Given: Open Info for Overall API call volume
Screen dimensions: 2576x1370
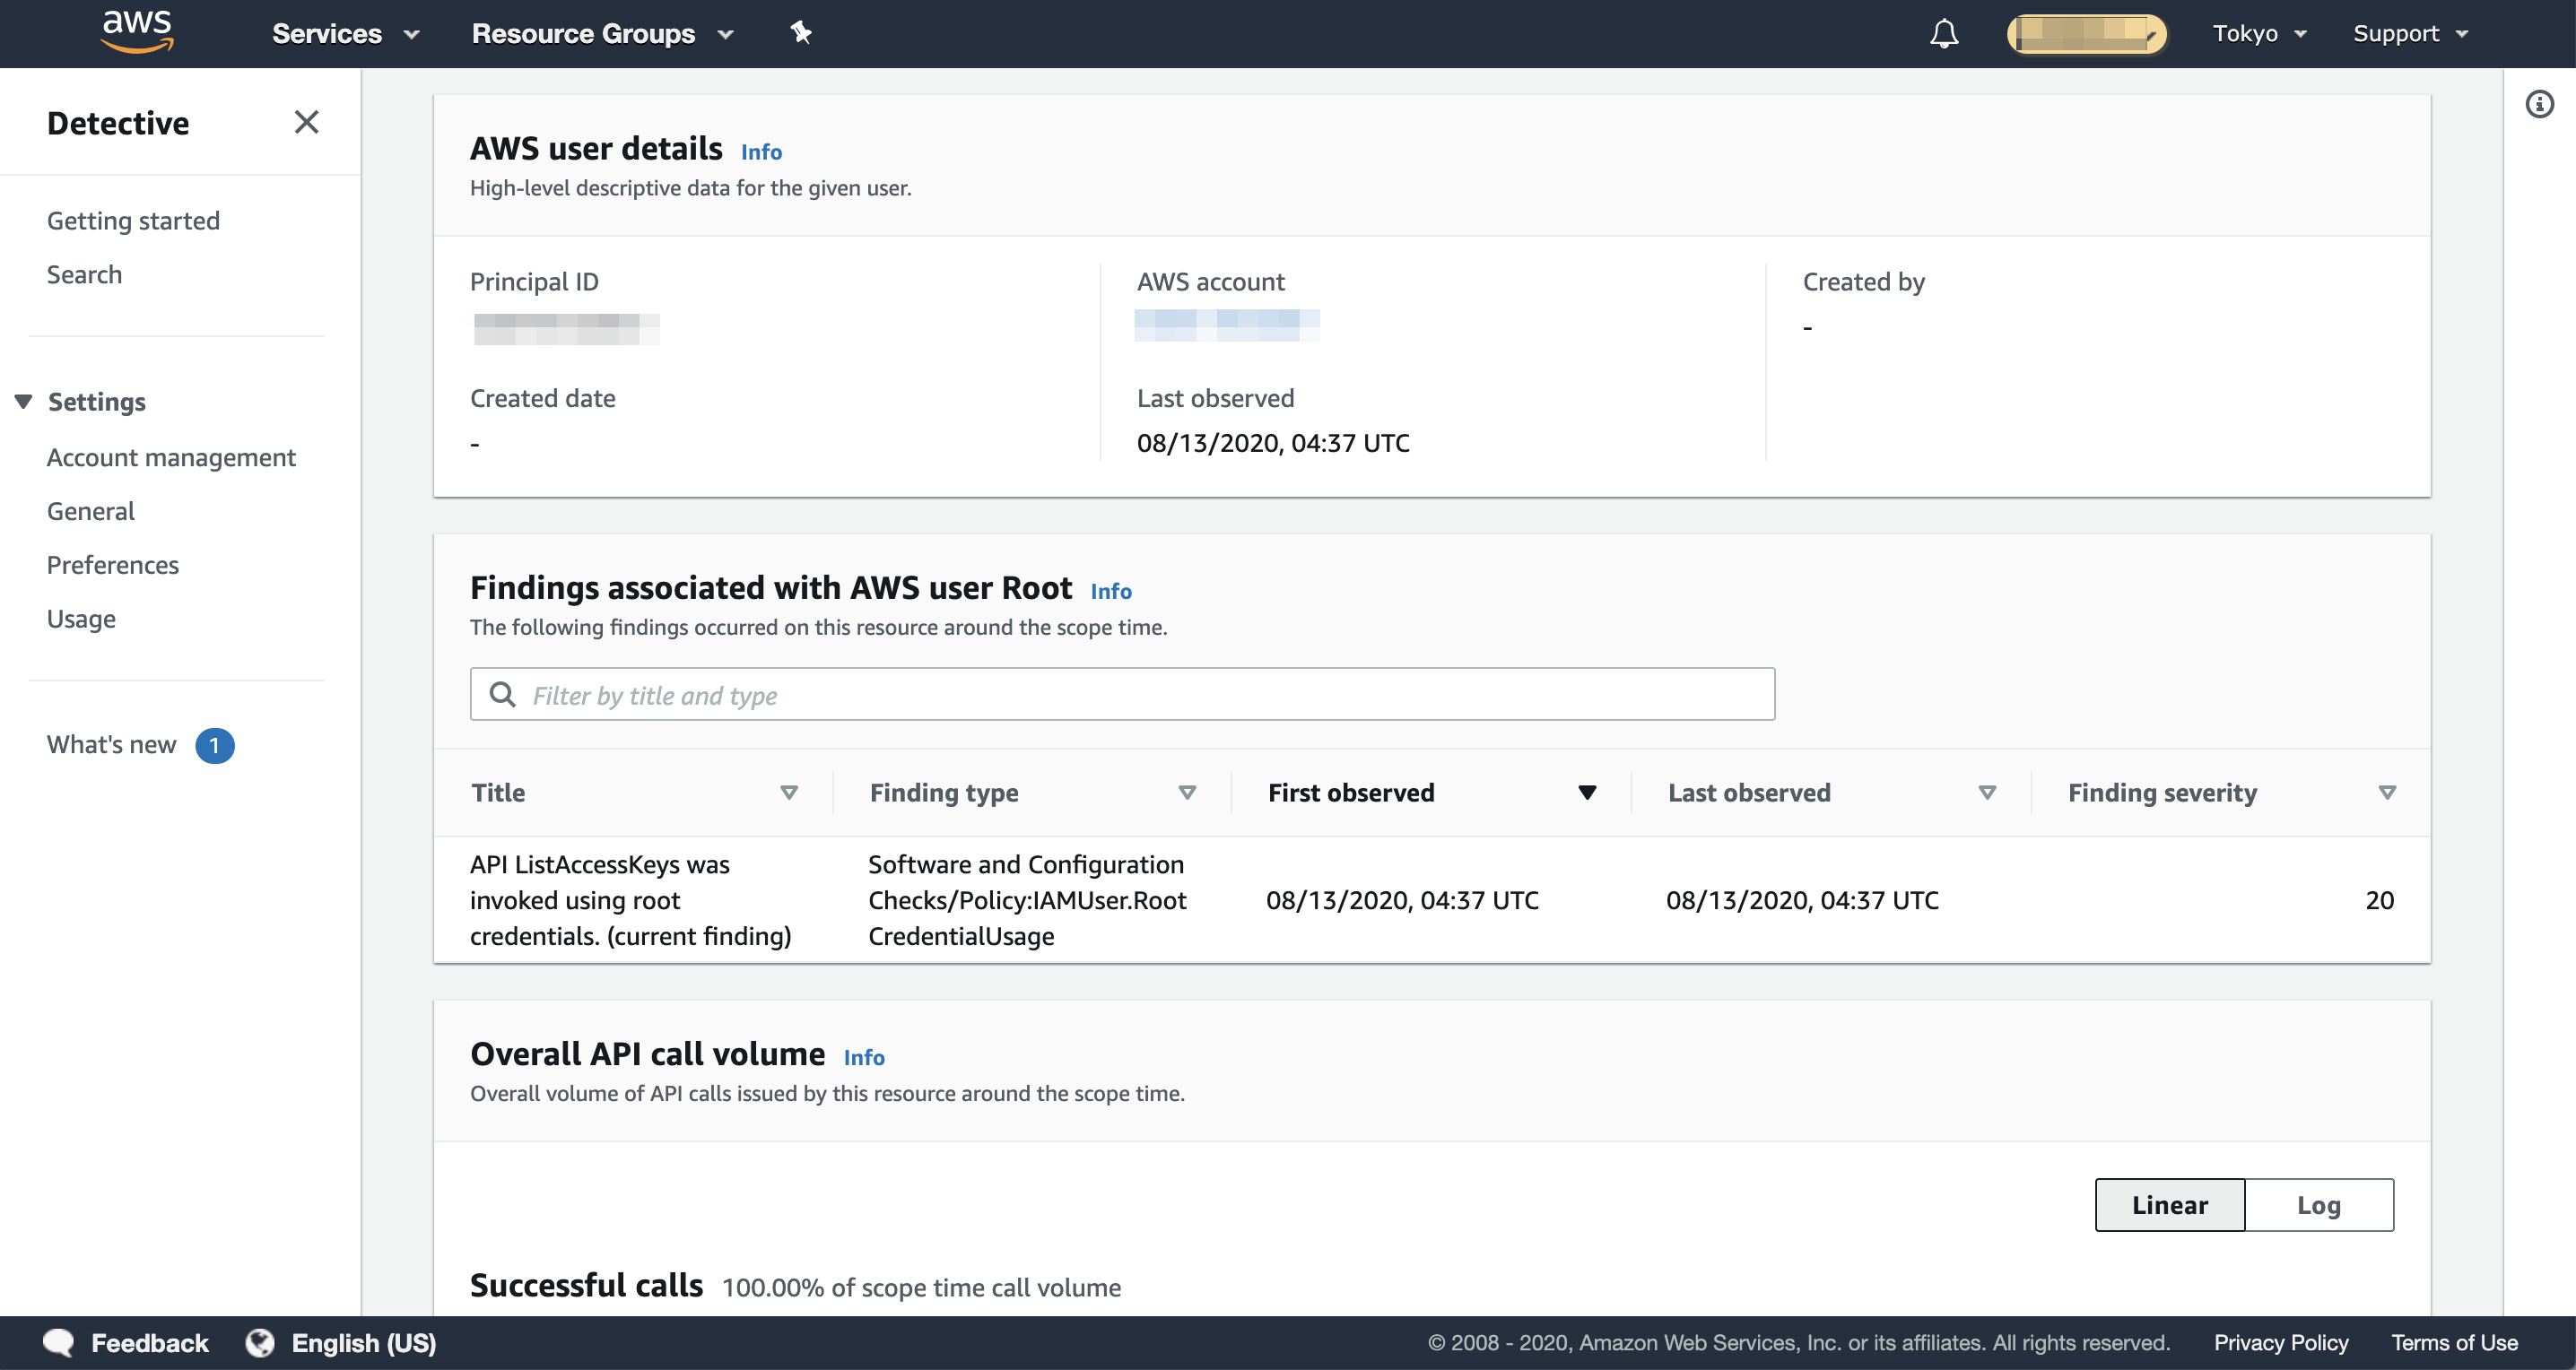Looking at the screenshot, I should click(863, 1057).
